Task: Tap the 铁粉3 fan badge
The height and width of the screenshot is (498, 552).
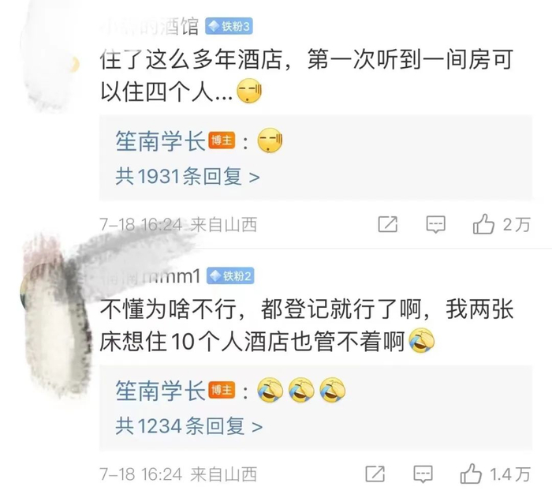Action: pyautogui.click(x=229, y=26)
